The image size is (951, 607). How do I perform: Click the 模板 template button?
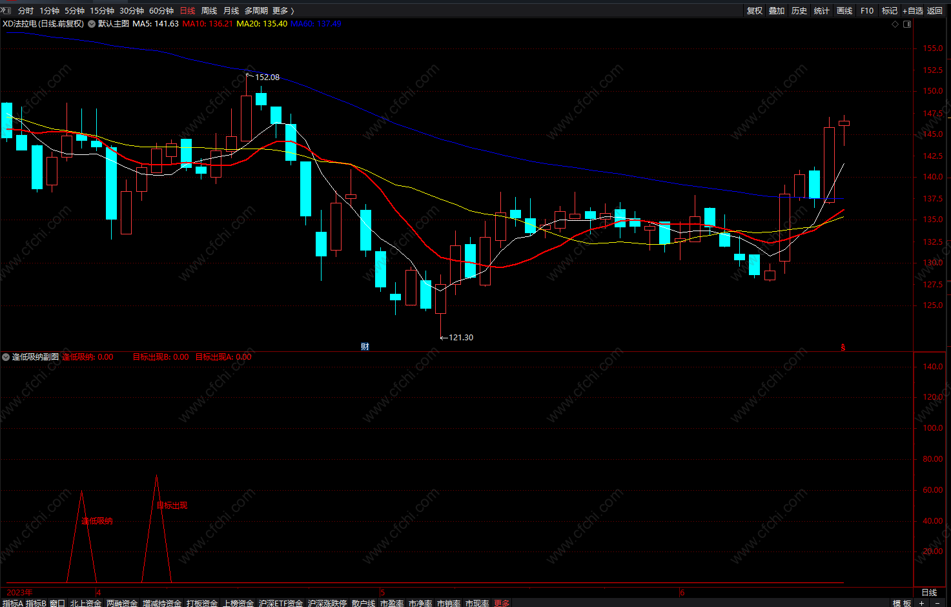(902, 603)
